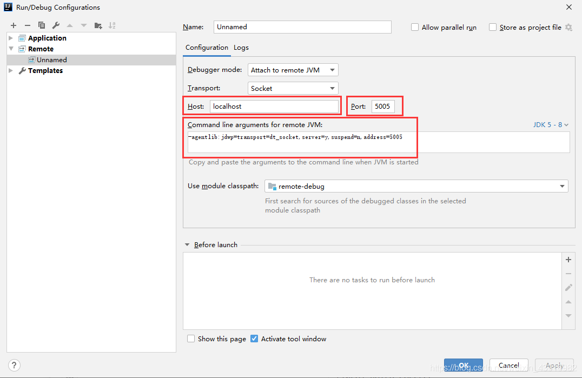Open edit templates wrench icon in toolbar
This screenshot has width=582, height=378.
tap(56, 25)
